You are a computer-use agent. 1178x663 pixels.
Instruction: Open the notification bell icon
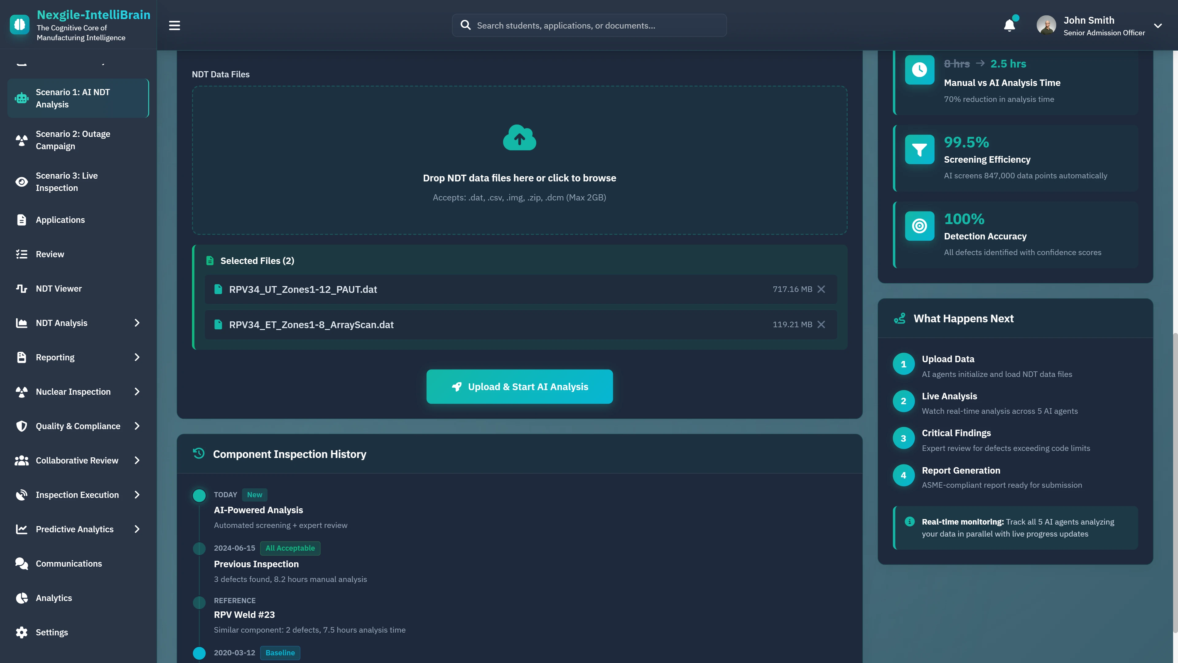coord(1010,25)
